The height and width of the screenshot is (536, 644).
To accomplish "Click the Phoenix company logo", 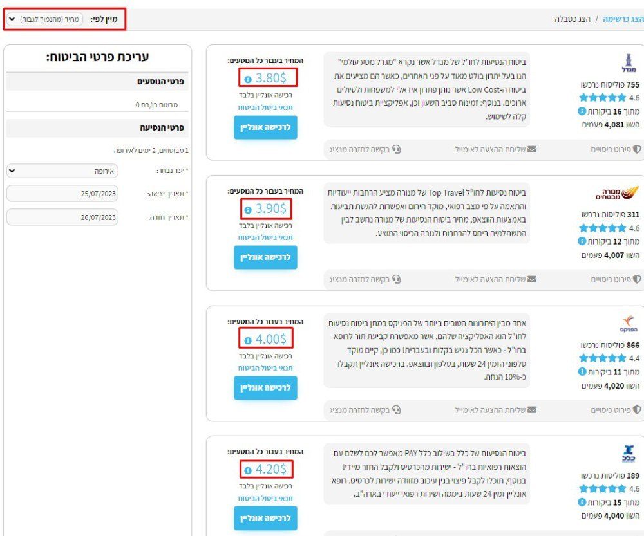I will point(630,325).
